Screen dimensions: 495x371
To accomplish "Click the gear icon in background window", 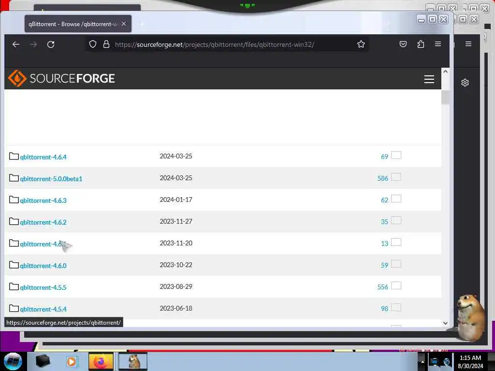I will [465, 83].
